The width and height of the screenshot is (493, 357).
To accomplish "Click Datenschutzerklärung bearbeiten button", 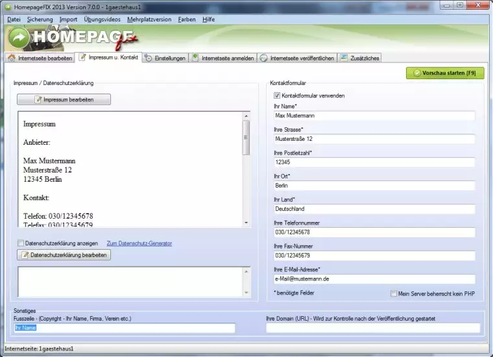I will (64, 255).
